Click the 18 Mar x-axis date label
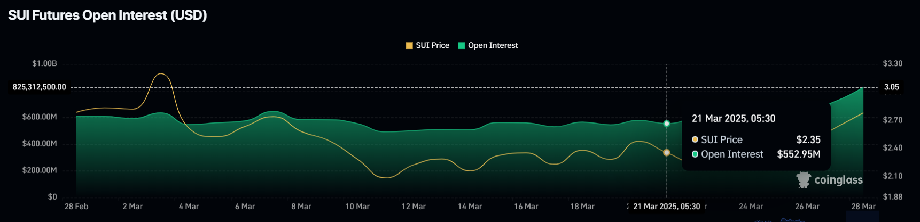The width and height of the screenshot is (920, 222). coord(582,207)
